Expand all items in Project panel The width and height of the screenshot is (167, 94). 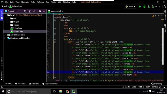[x=29, y=11]
